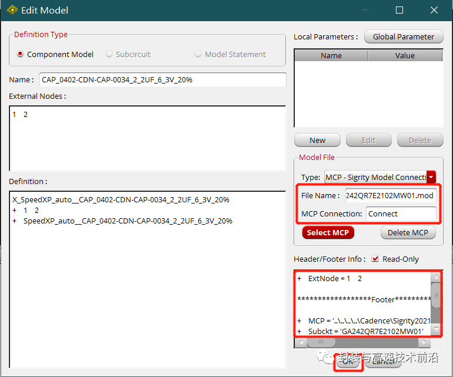Click the footer vertical scrollbar thumb
The height and width of the screenshot is (377, 453).
(x=437, y=295)
